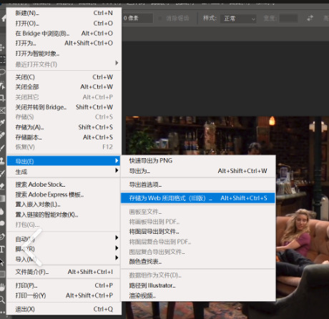Expand the 自动 submenu arrow
This screenshot has width=329, height=319.
coord(117,237)
